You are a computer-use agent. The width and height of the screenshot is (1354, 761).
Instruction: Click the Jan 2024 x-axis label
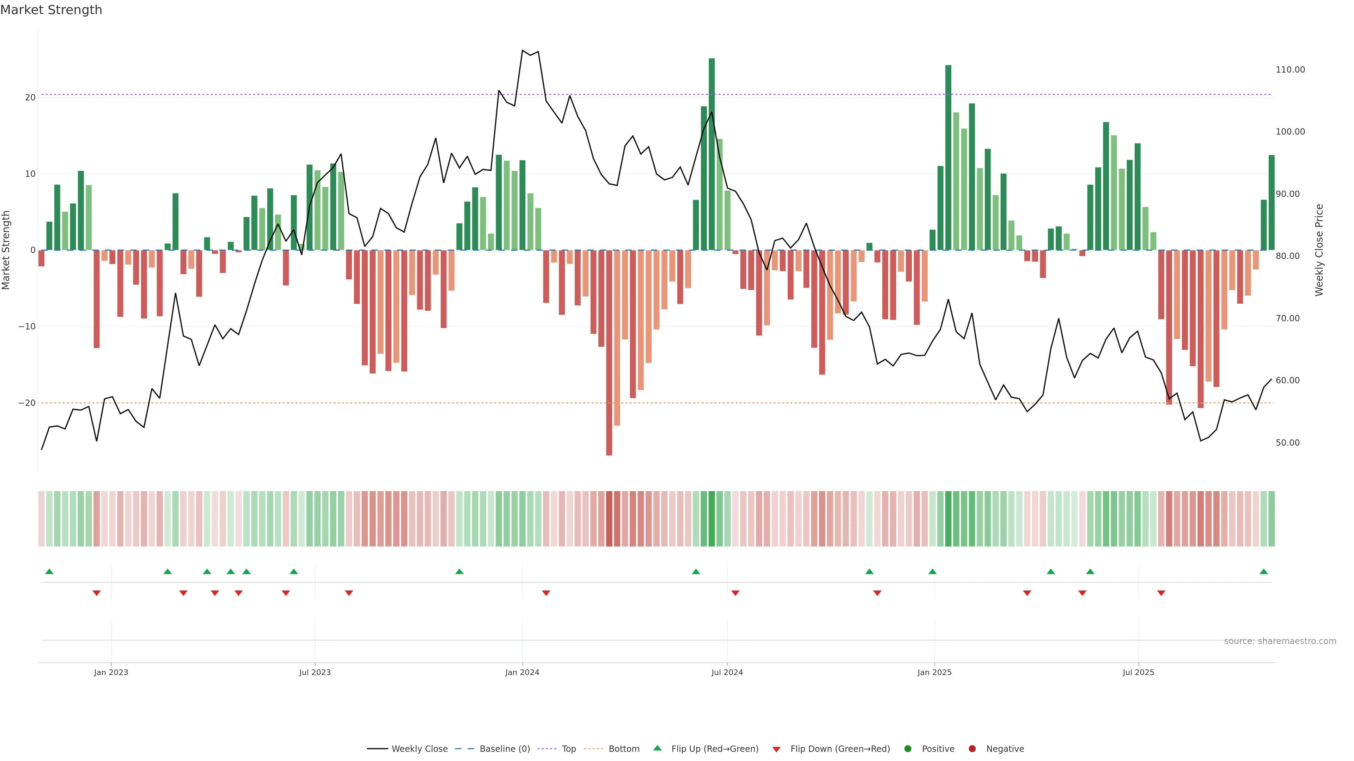tap(522, 672)
